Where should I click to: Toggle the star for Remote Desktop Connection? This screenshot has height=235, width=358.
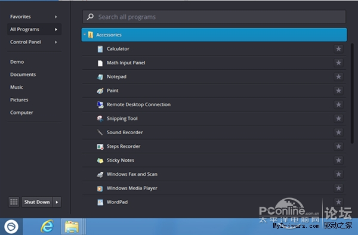click(338, 104)
